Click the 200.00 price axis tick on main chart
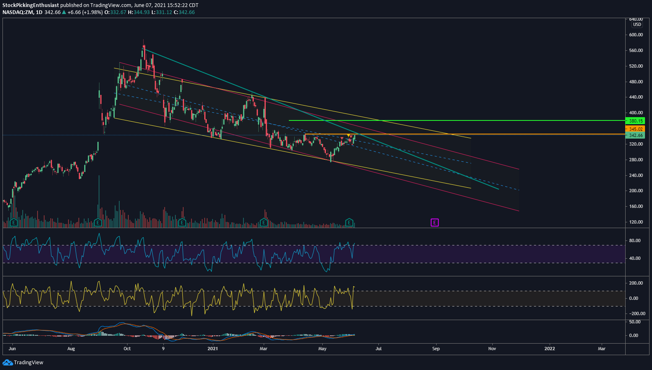This screenshot has height=370, width=652. (636, 191)
